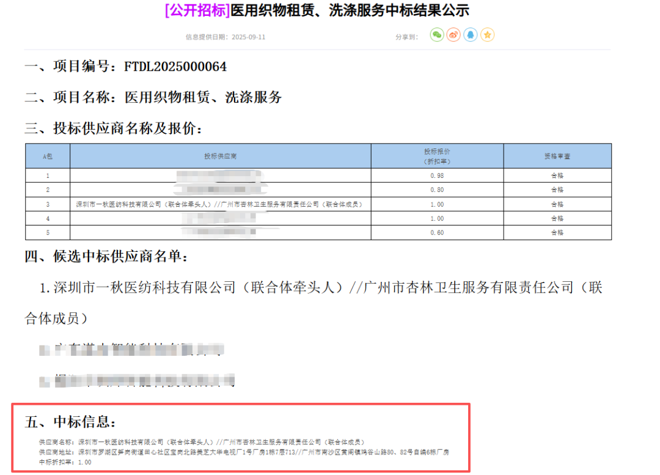Screen dimensions: 660x475
Task: Click the publish date 2025-09-11
Action: (x=249, y=37)
